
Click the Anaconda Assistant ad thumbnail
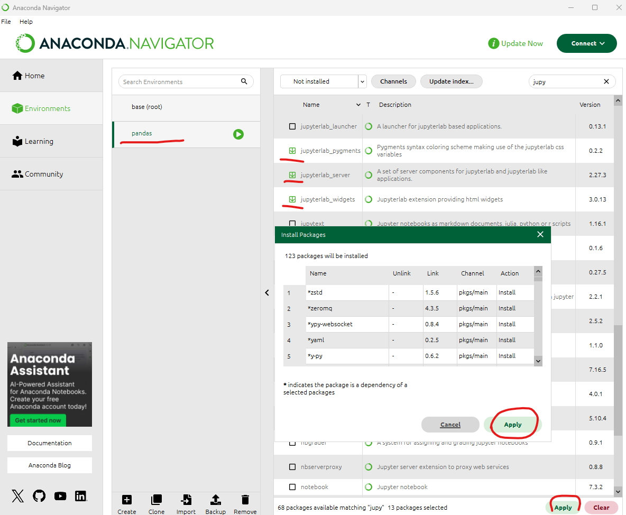50,384
